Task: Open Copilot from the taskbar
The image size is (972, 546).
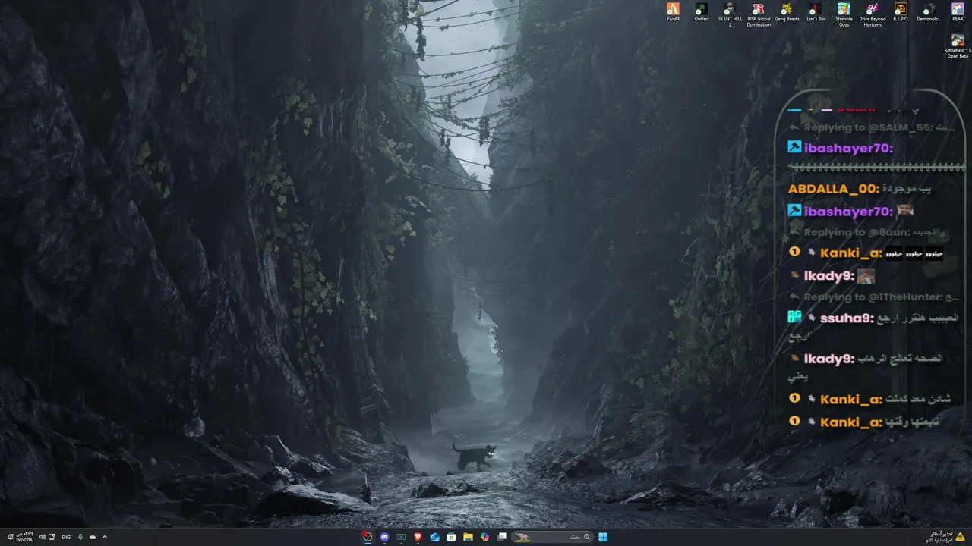Action: pos(484,537)
